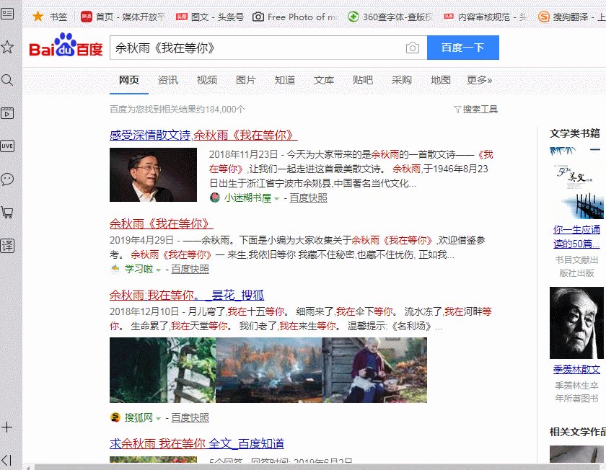Switch to the 贴吧 tab
Viewport: 606px width, 470px height.
(362, 80)
